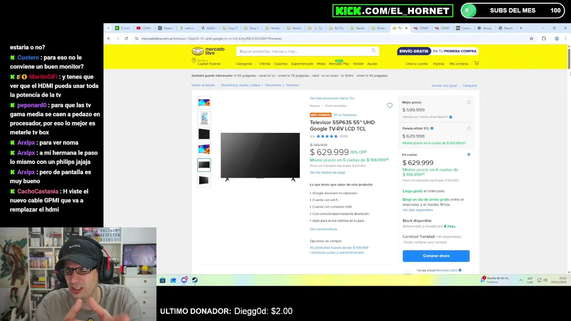This screenshot has width=571, height=321.
Task: Click 1 producto usado y reacondicionado link
Action: click(x=337, y=253)
